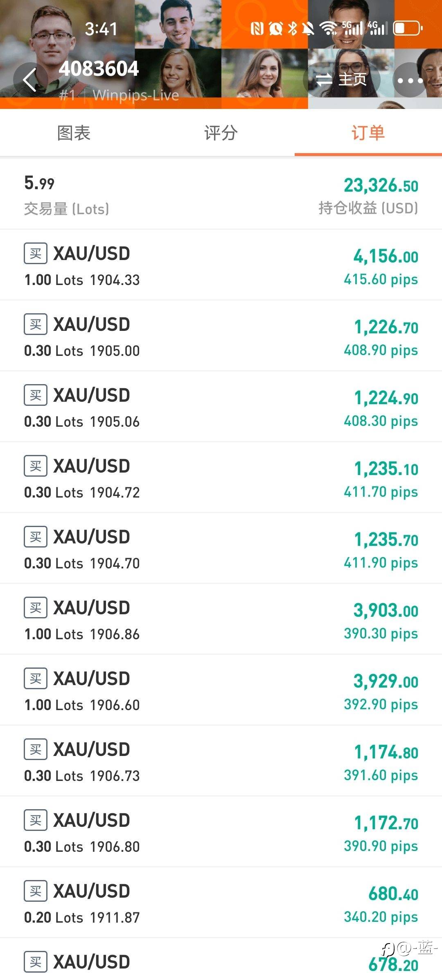The image size is (442, 973).
Task: Tap the 3,929.00 profit order row
Action: (221, 690)
